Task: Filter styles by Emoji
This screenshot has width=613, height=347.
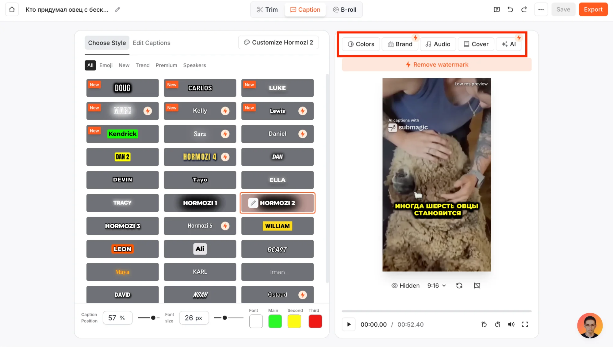Action: (106, 65)
